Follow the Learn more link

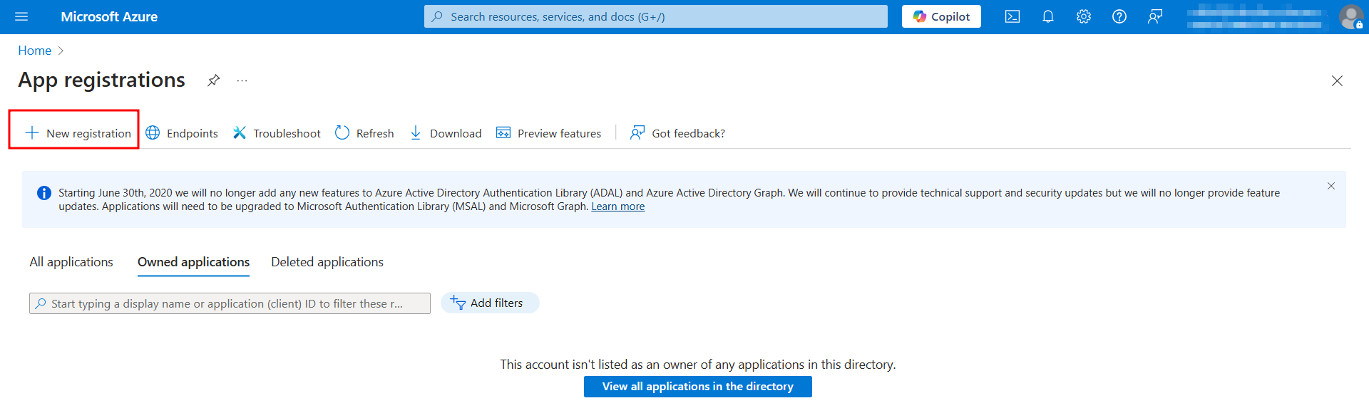click(x=618, y=206)
